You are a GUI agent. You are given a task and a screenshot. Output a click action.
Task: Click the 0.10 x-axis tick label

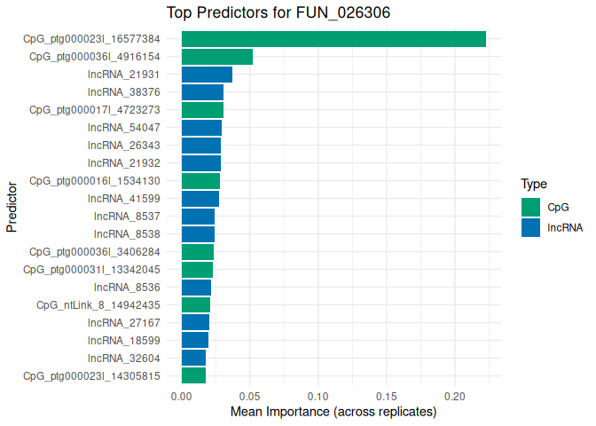[x=318, y=396]
